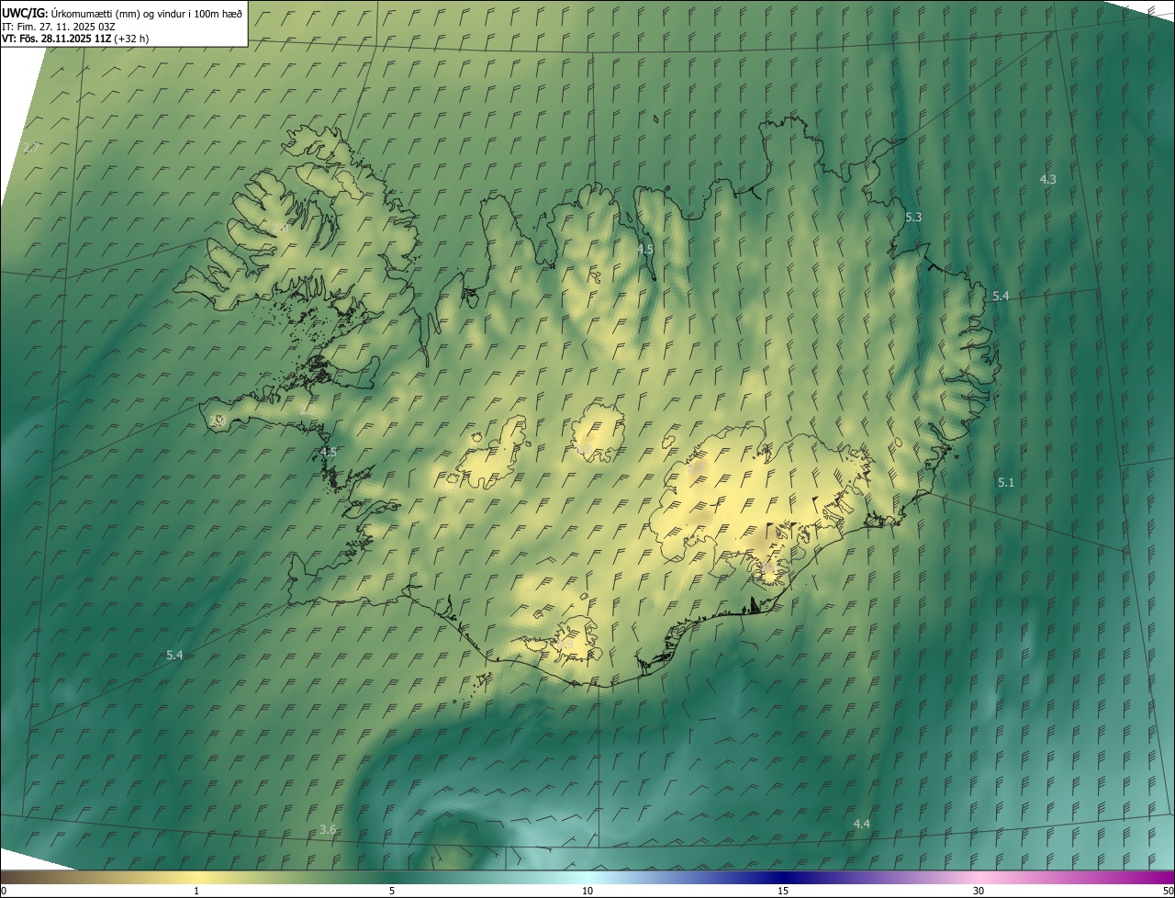Click the 4.3 value label over the northeast sea
The height and width of the screenshot is (898, 1175).
[x=1047, y=179]
